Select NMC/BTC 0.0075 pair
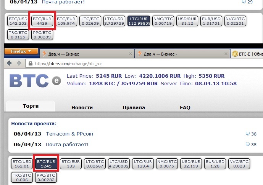 tap(167, 164)
